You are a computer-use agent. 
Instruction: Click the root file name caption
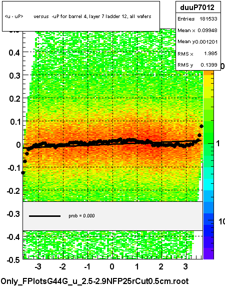(x=94, y=281)
